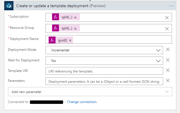Click the Azure Resource Manager cube icon
This screenshot has height=113, width=180.
[9, 6]
